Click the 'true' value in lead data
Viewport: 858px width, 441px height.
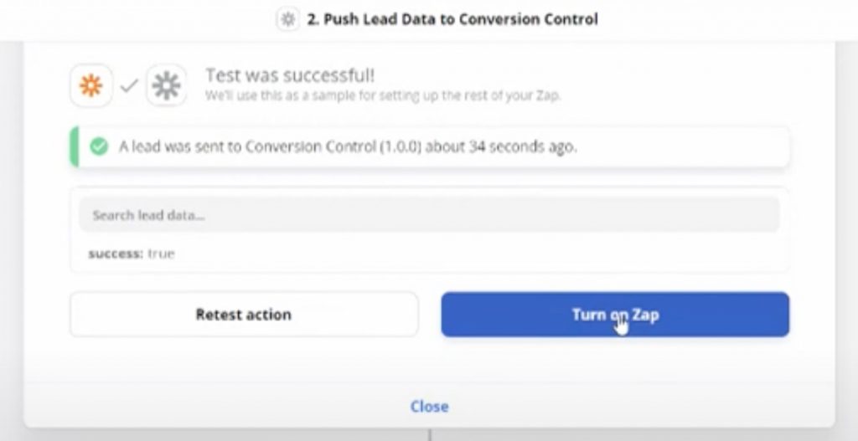point(161,254)
